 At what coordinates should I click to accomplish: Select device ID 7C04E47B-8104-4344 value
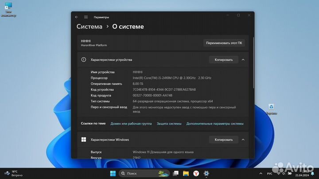point(164,89)
